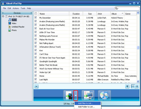Choose Add Folder to List menu entry
Screen dimensions: 141x109
88,107
